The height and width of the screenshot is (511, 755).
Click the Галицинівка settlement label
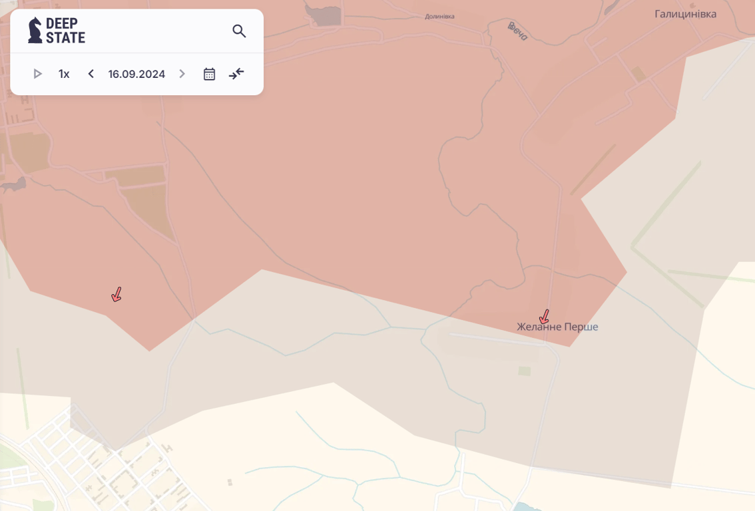click(x=685, y=14)
